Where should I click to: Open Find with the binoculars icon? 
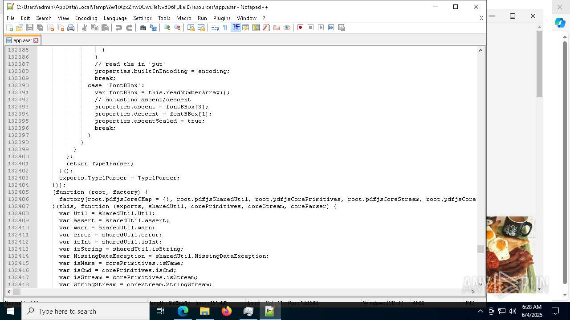(143, 28)
